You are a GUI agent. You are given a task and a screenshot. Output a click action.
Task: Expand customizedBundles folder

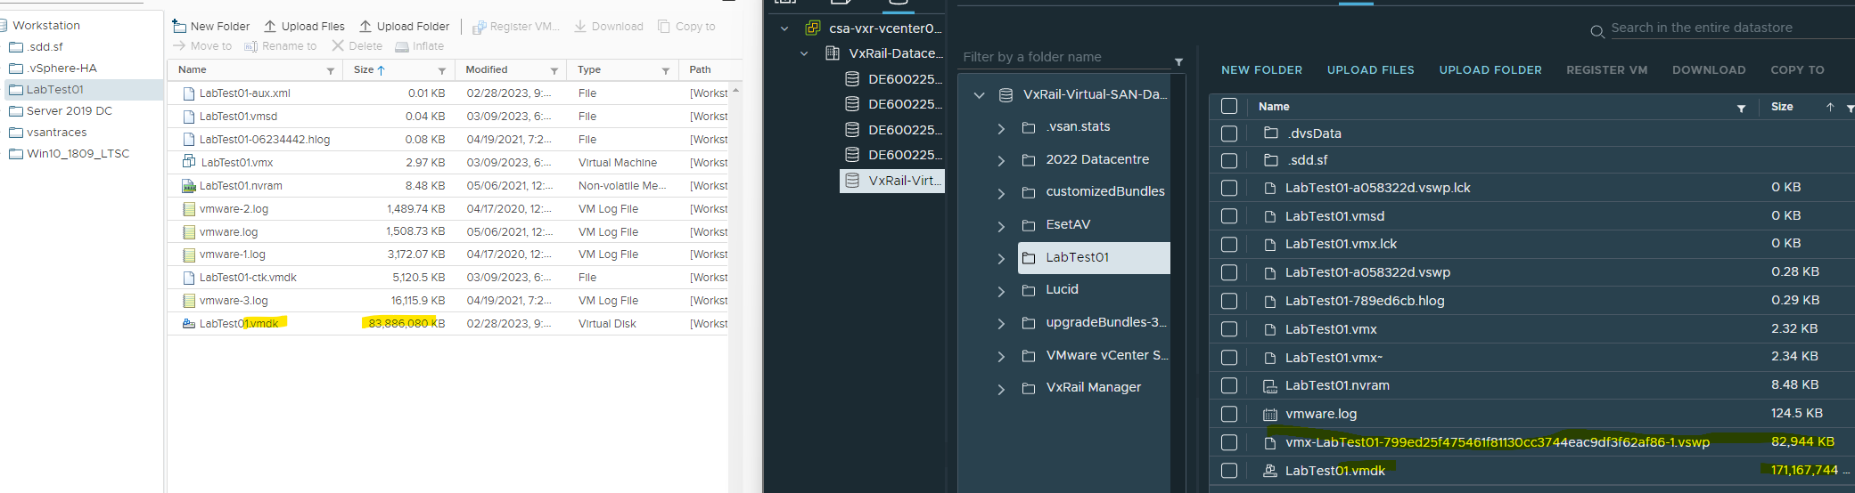[1001, 193]
